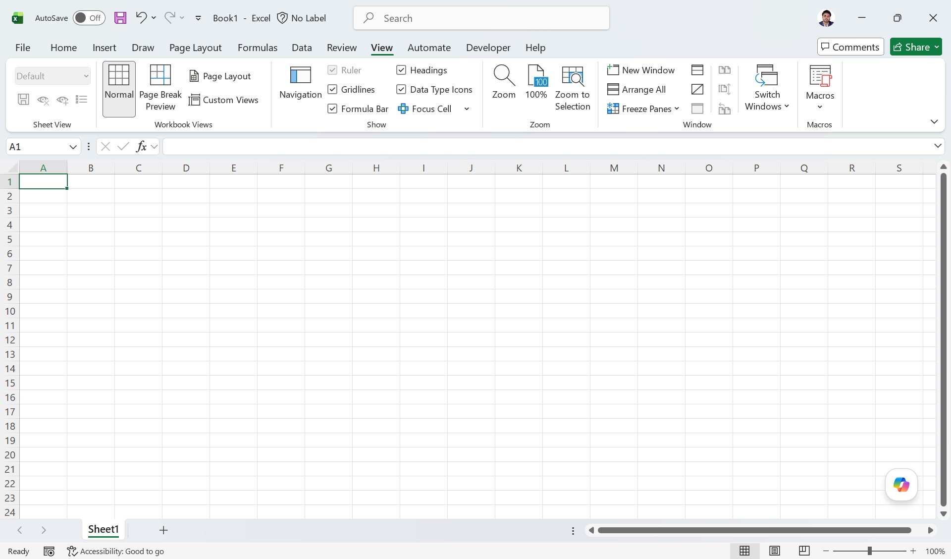951x559 pixels.
Task: Open a New Window
Action: (641, 70)
